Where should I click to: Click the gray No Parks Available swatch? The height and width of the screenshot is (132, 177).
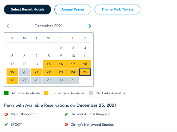[x=91, y=93]
